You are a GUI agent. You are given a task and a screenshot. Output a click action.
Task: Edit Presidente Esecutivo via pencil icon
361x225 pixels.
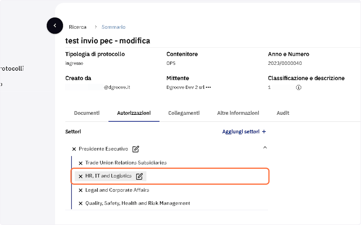coord(136,149)
